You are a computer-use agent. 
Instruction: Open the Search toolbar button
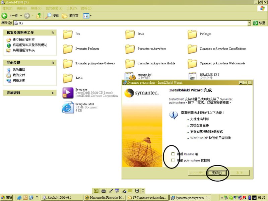click(52, 16)
